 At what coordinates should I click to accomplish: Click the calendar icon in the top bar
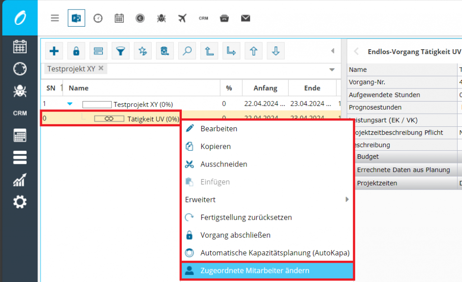point(119,18)
